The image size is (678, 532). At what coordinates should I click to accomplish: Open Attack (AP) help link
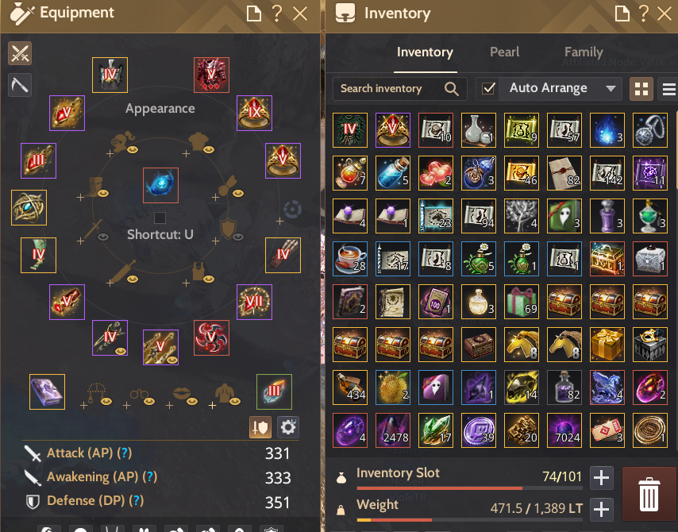[x=125, y=453]
